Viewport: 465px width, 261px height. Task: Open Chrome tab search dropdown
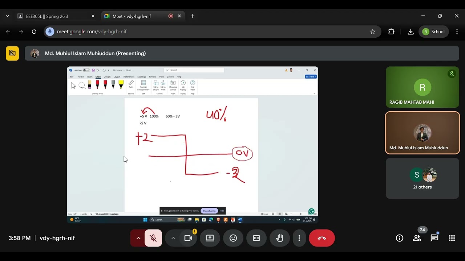[x=7, y=16]
